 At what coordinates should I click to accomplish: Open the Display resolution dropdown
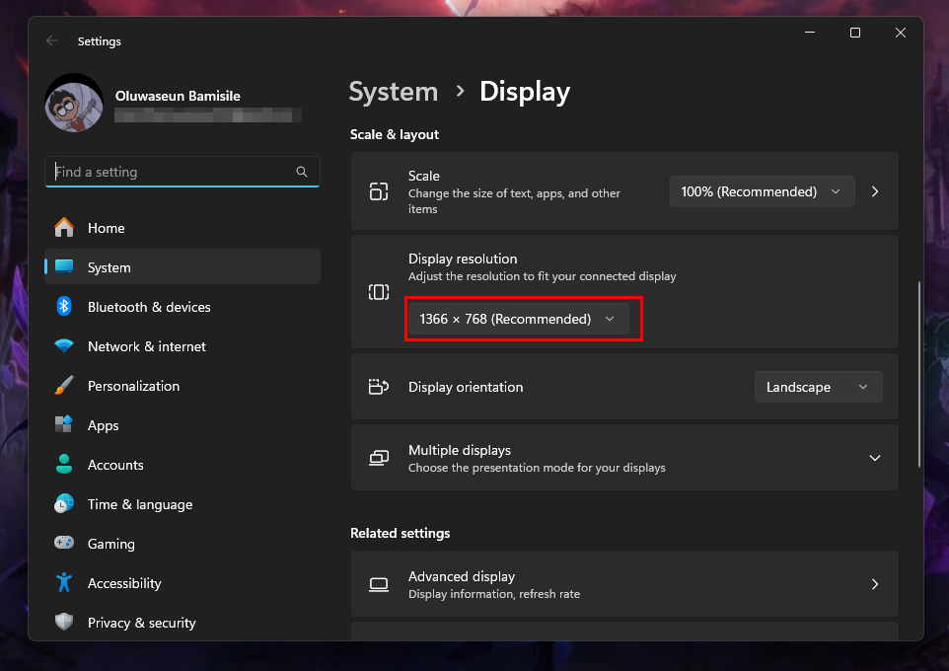pyautogui.click(x=517, y=319)
